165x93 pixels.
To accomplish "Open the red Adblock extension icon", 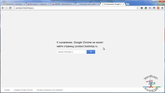I will tap(158, 8).
